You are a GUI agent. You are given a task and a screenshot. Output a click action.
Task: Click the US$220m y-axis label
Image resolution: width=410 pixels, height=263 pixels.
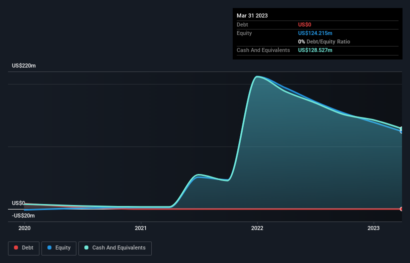coord(24,65)
